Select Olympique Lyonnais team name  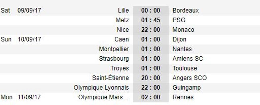coord(101,87)
